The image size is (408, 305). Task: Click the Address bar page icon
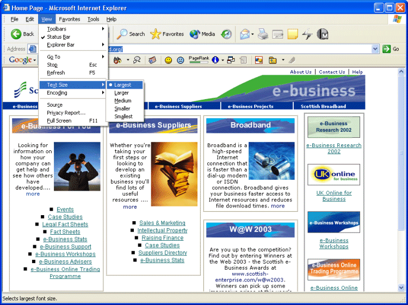[32, 48]
